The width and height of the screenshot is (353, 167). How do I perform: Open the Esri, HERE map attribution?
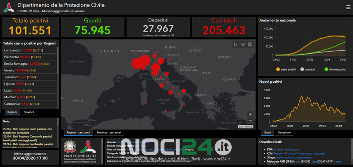(246, 127)
